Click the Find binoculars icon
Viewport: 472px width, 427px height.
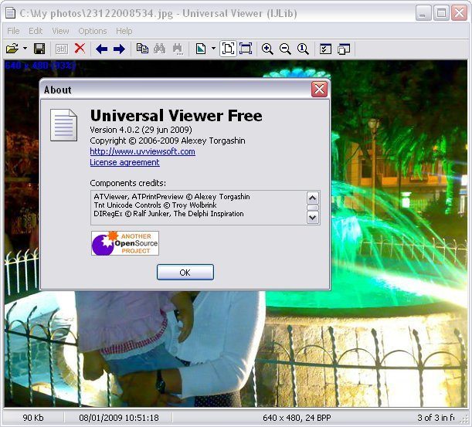coord(160,49)
